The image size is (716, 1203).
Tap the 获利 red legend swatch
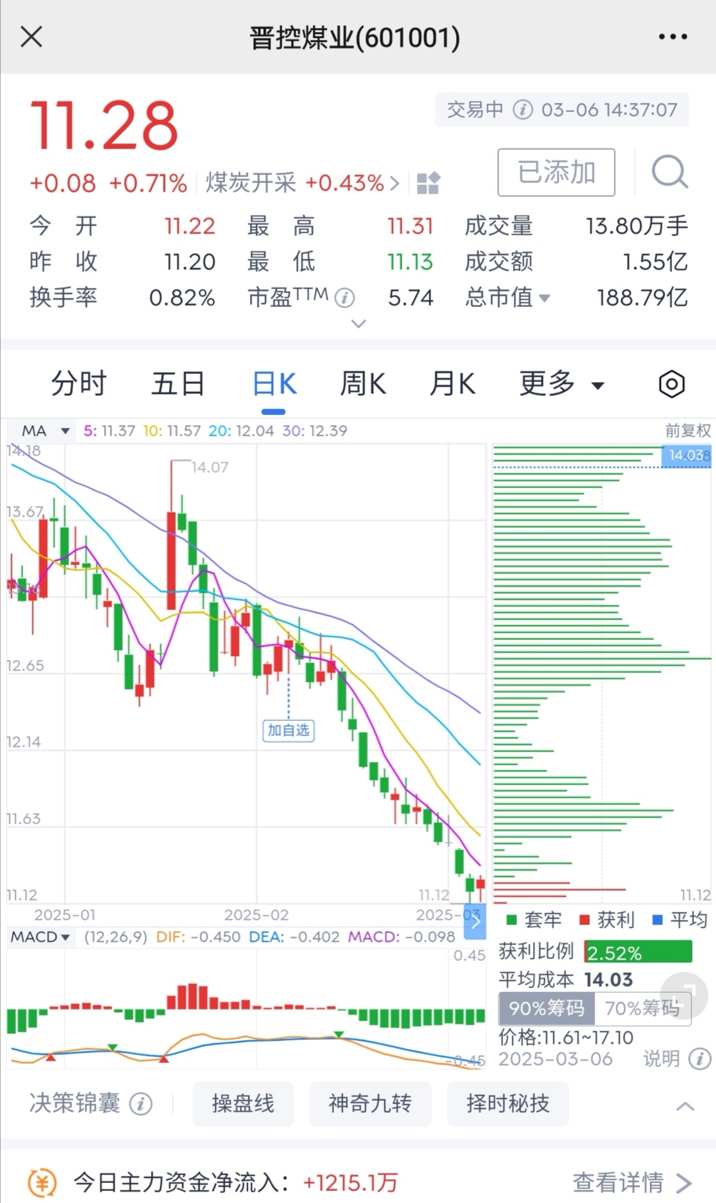coord(584,920)
